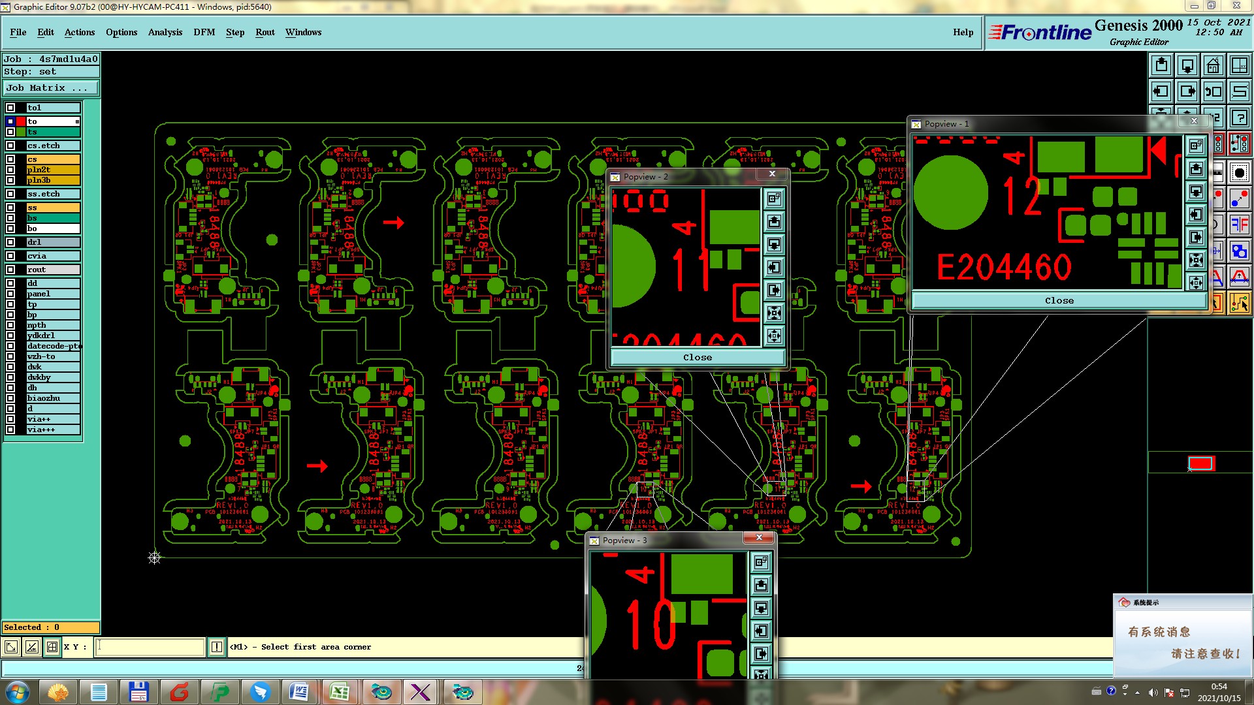Viewport: 1254px width, 705px height.
Task: Click the previous view icon with curved arrow
Action: click(1214, 91)
